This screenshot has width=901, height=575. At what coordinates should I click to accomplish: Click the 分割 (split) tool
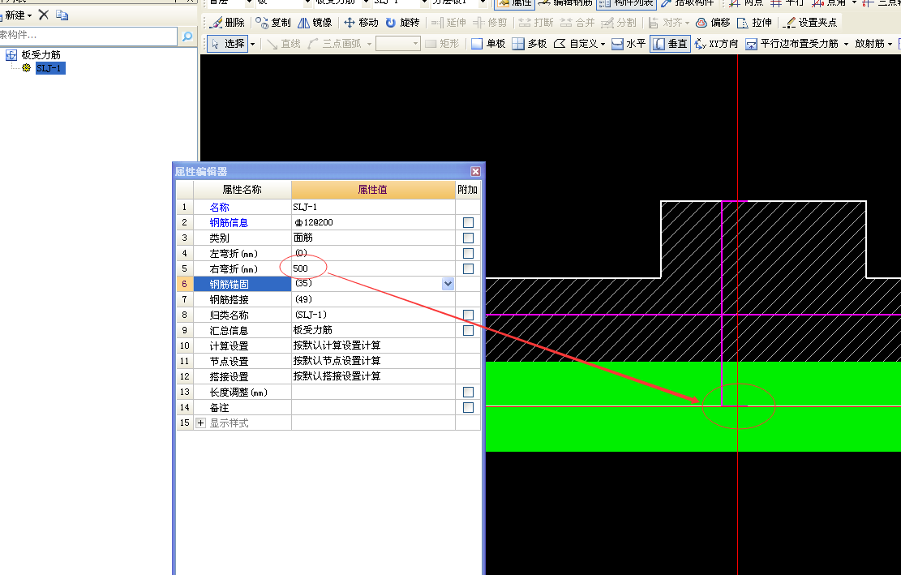click(x=619, y=23)
